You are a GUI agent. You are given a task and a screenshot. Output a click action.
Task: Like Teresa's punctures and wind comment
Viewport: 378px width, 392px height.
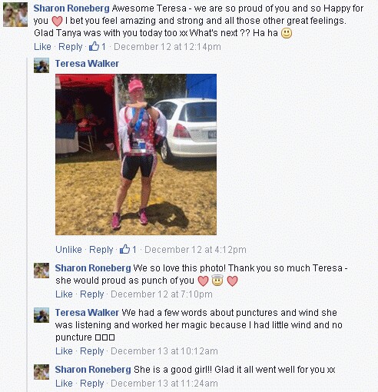(64, 351)
